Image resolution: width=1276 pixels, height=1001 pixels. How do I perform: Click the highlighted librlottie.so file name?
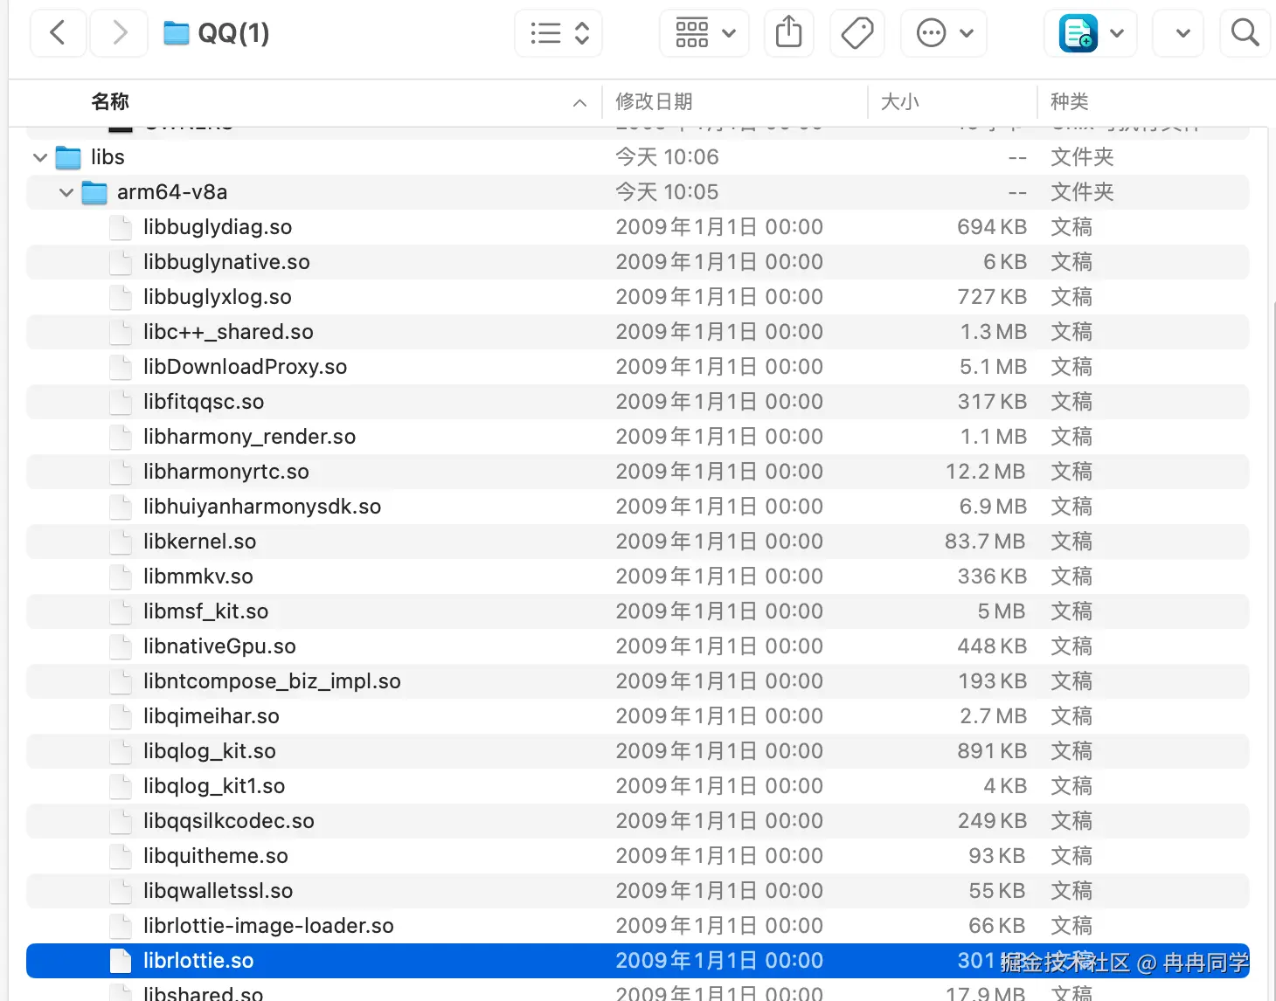click(x=198, y=961)
